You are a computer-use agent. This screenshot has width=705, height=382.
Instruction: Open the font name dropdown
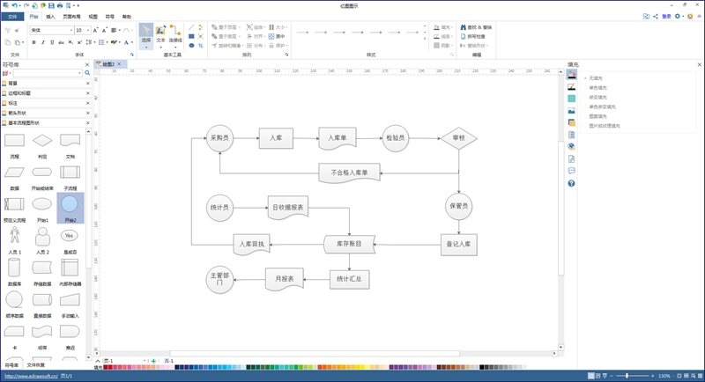(x=71, y=30)
